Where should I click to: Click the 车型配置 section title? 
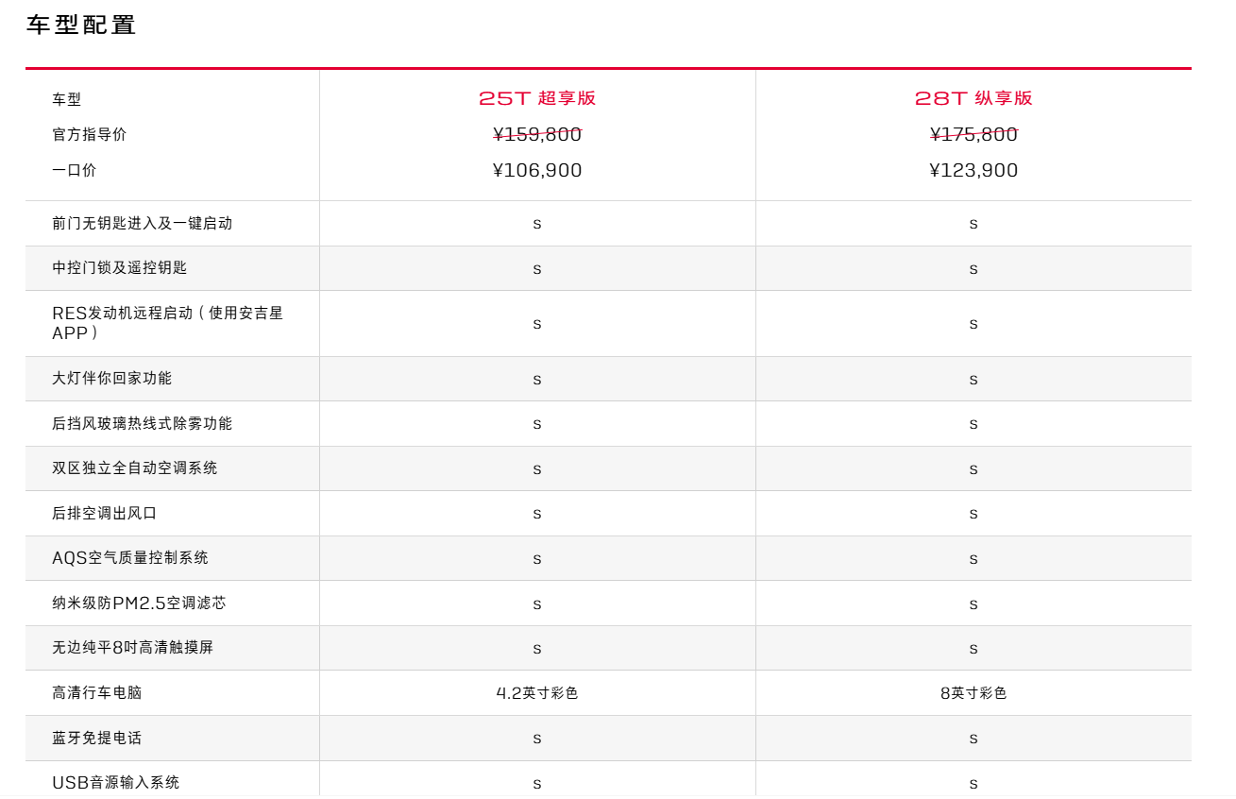81,25
